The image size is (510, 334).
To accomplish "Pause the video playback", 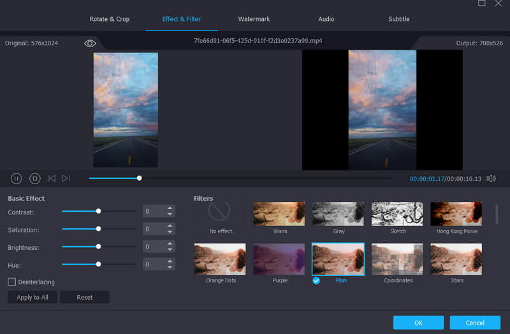I will click(x=17, y=178).
